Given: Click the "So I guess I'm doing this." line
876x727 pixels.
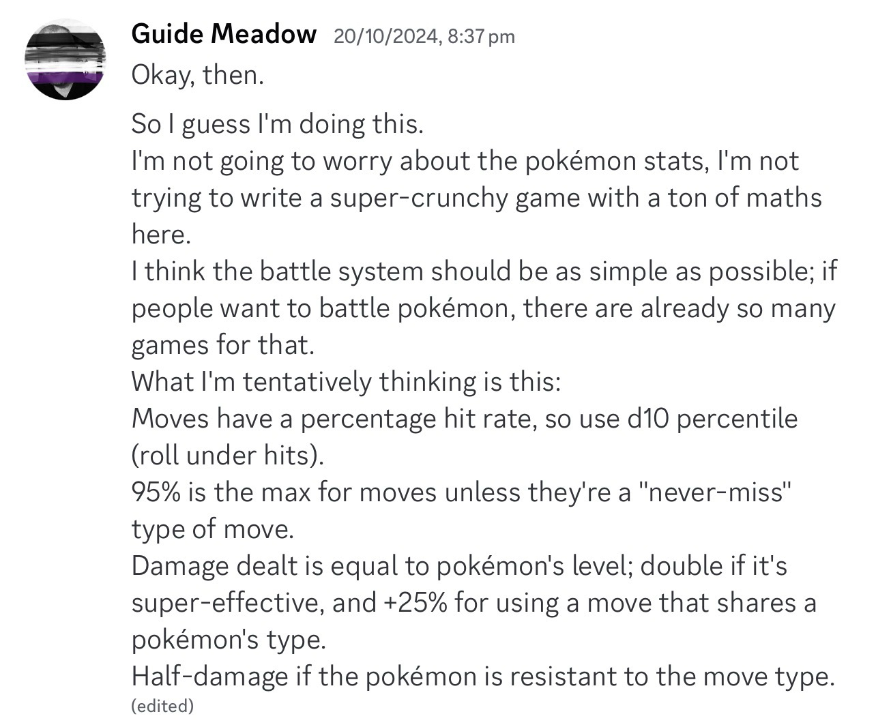Looking at the screenshot, I should click(278, 124).
